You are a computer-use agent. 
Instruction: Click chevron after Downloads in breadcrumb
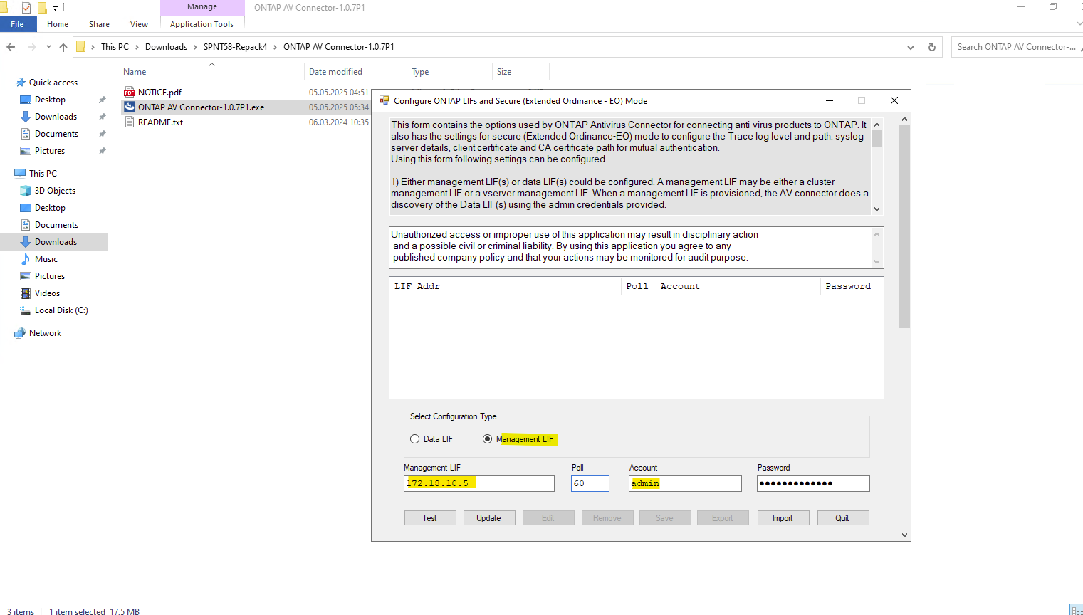196,47
